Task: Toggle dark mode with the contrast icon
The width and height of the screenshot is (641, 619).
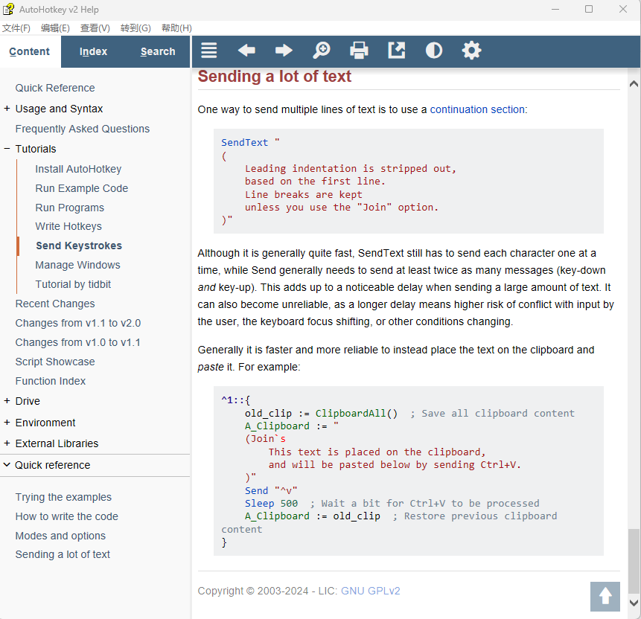Action: 434,51
